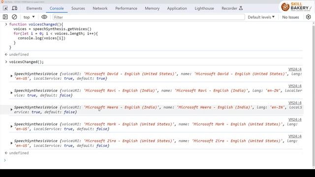Image resolution: width=315 pixels, height=177 pixels.
Task: Open the Sources tab
Action: click(x=78, y=8)
